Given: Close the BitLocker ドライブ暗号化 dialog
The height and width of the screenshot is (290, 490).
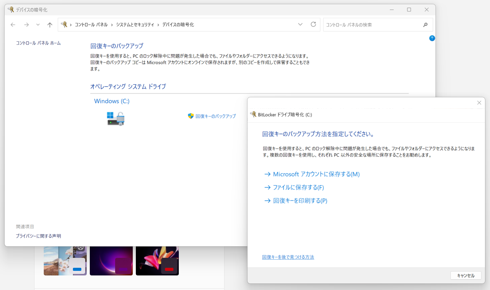Looking at the screenshot, I should [x=479, y=103].
